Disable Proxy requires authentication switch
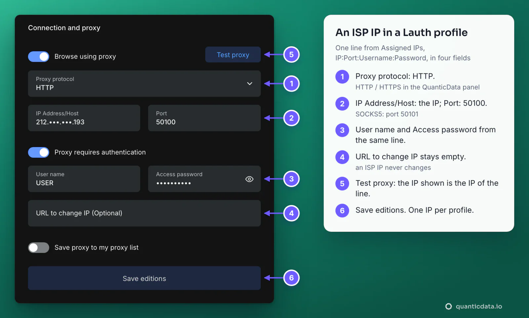The width and height of the screenshot is (529, 318). tap(39, 152)
